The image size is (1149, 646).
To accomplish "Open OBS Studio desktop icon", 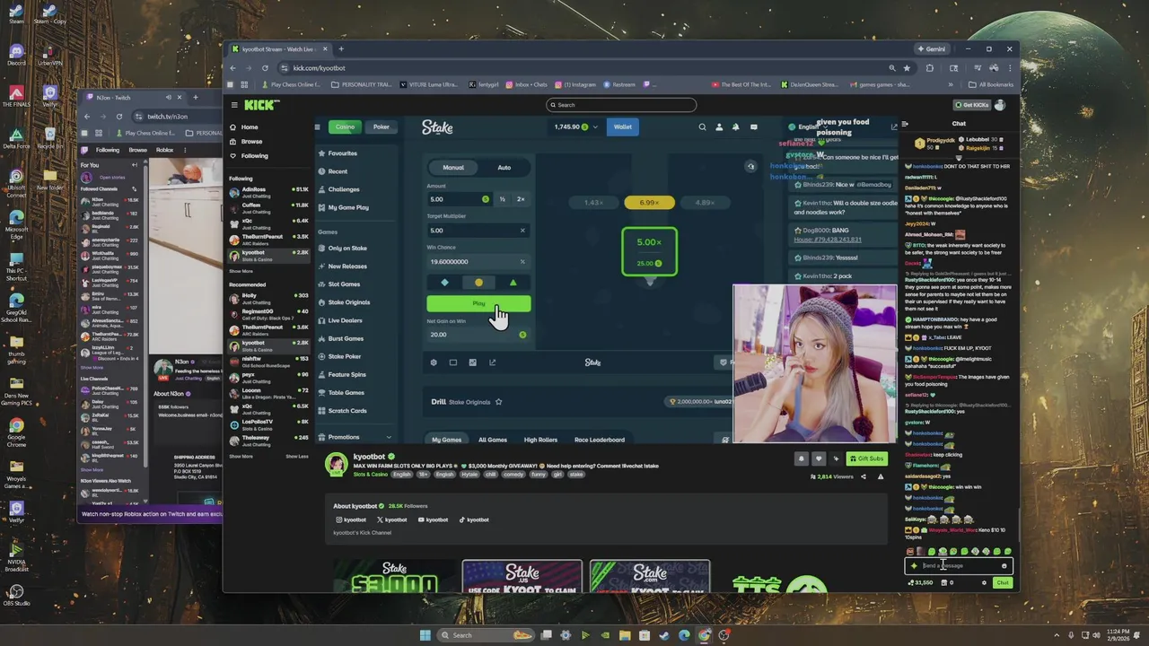I will [15, 595].
